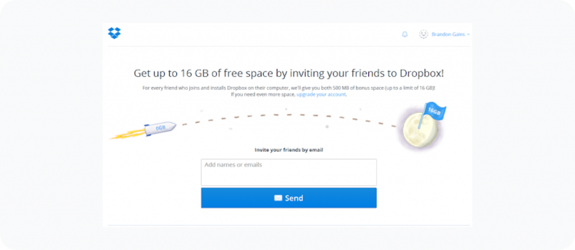Screen dimensions: 575x250
Task: Click the smiley profile avatar
Action: [x=423, y=34]
